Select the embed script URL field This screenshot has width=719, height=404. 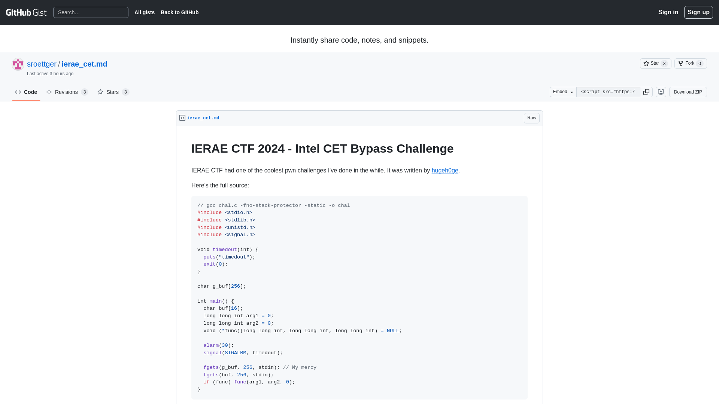coord(608,92)
